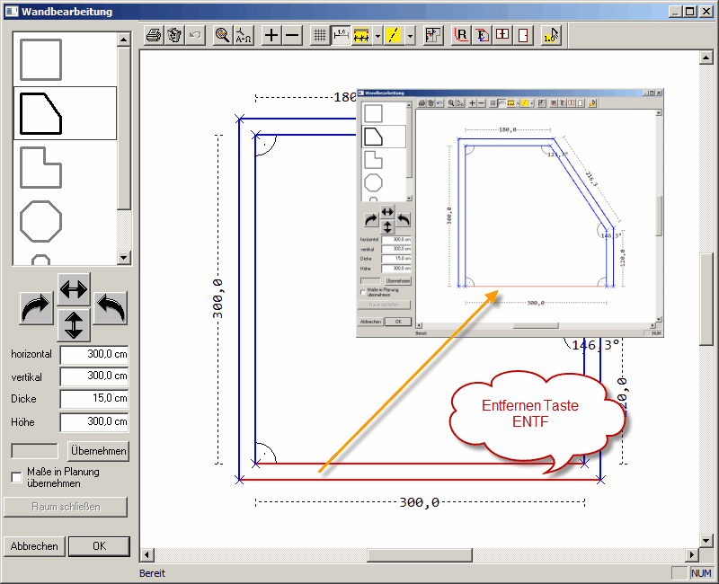
Task: Toggle the grid display icon
Action: pos(319,35)
